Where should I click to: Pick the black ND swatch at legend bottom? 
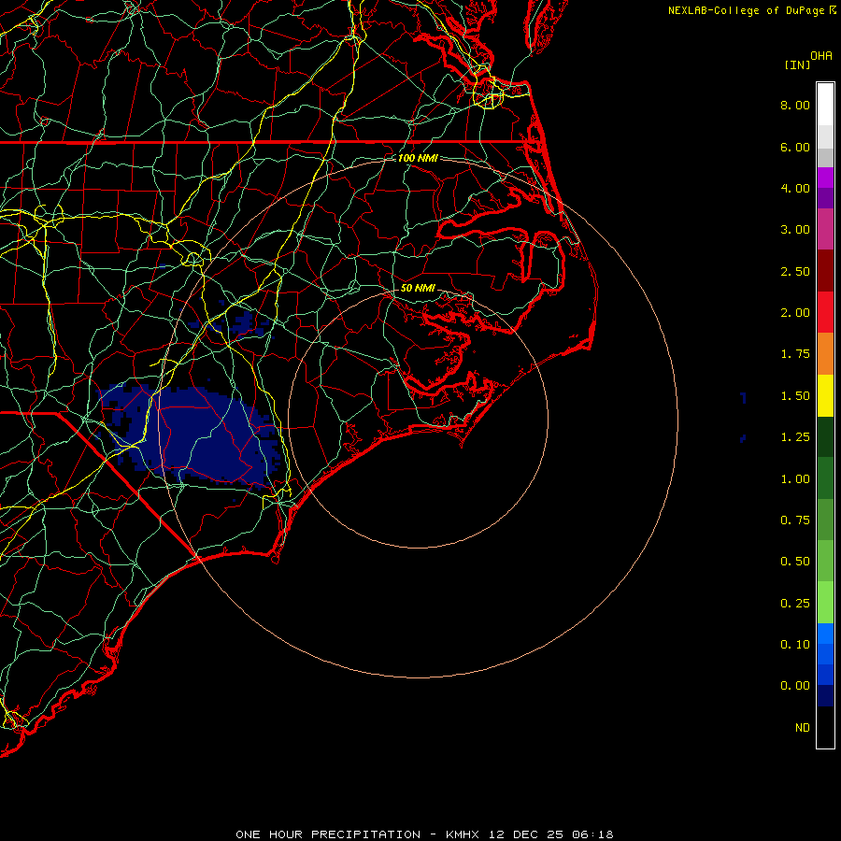825,727
